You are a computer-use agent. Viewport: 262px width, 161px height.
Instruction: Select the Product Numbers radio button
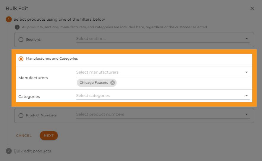(21, 116)
